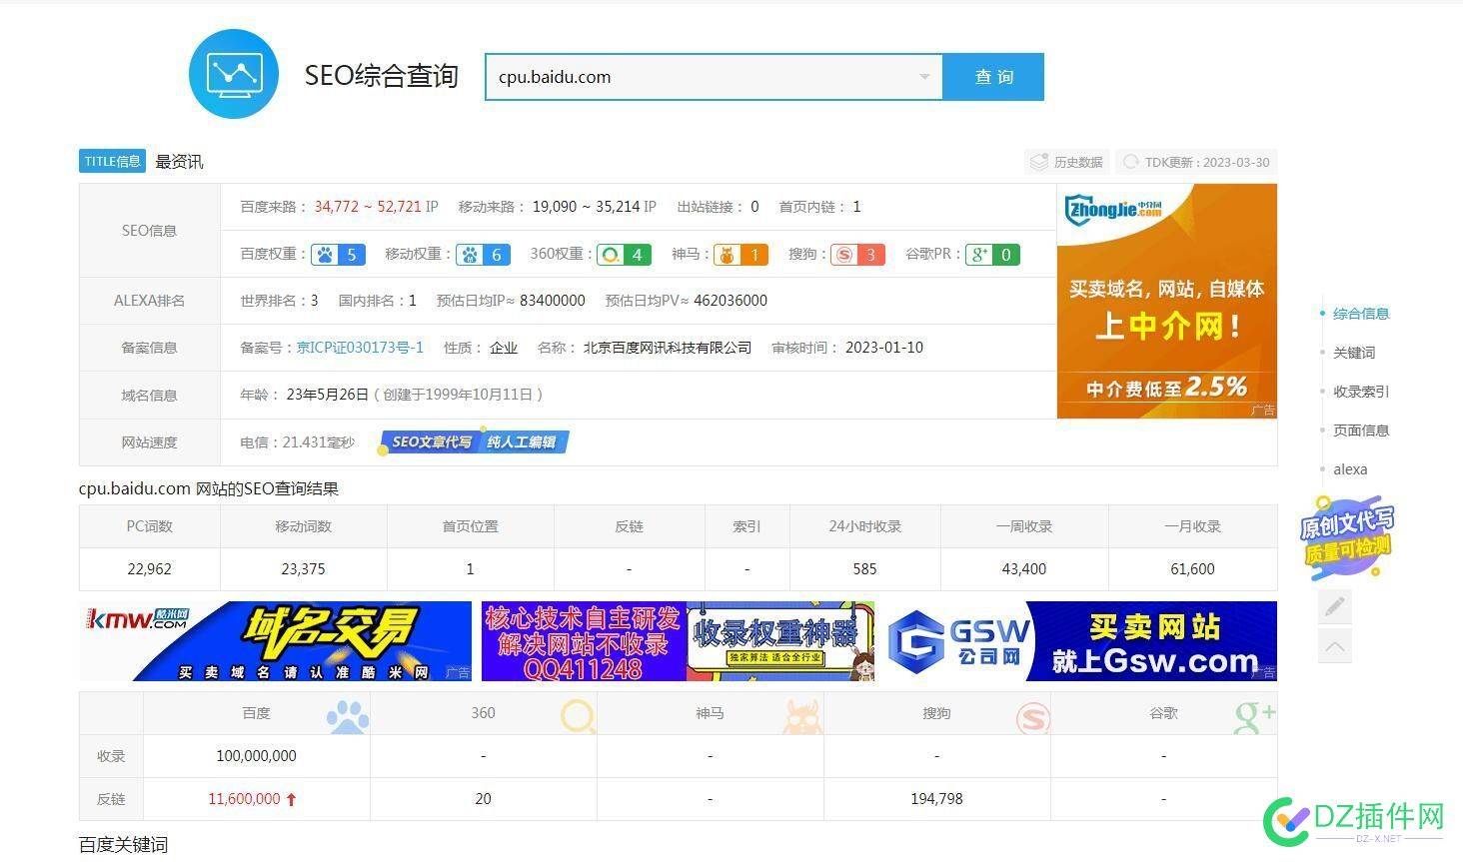Click the Google PR 0 badge
This screenshot has width=1463, height=862.
pyautogui.click(x=992, y=255)
